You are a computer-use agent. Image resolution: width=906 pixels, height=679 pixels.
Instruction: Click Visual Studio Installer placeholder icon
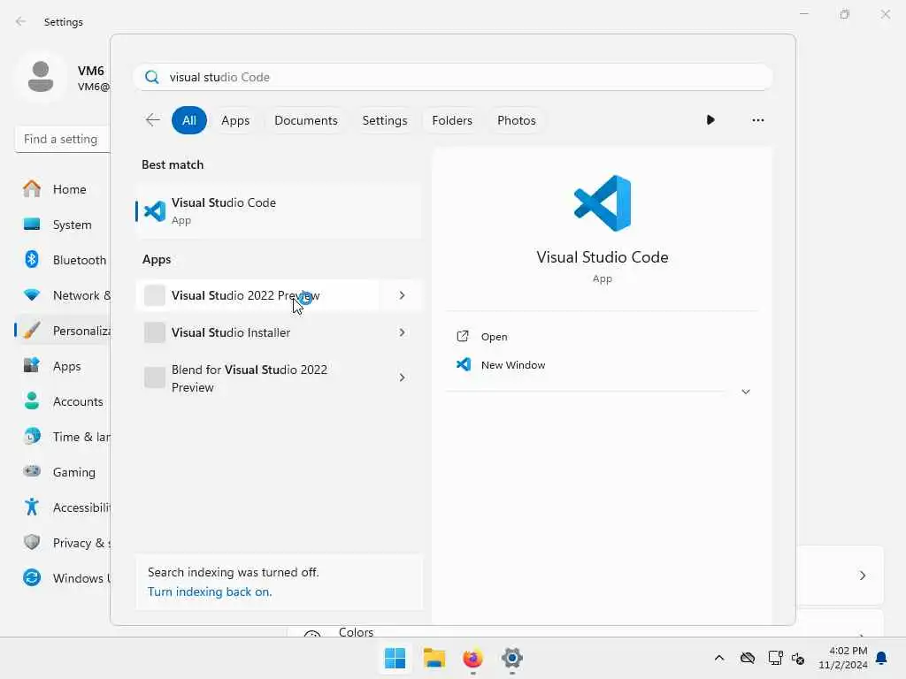coord(154,332)
